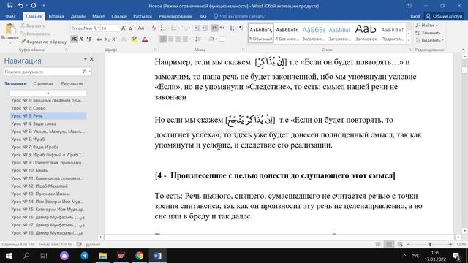Toggle strikethrough abc formatting
This screenshot has height=263, width=468.
pos(99,39)
